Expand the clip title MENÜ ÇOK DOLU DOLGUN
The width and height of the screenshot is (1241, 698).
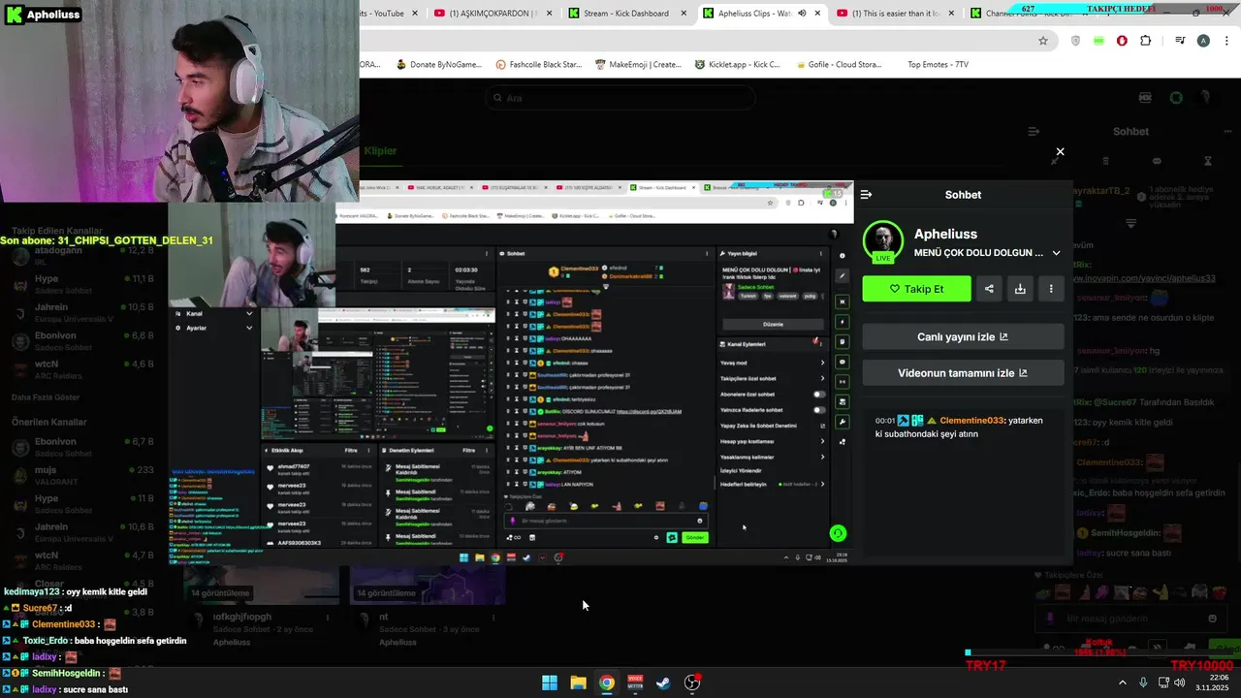[x=1056, y=253]
